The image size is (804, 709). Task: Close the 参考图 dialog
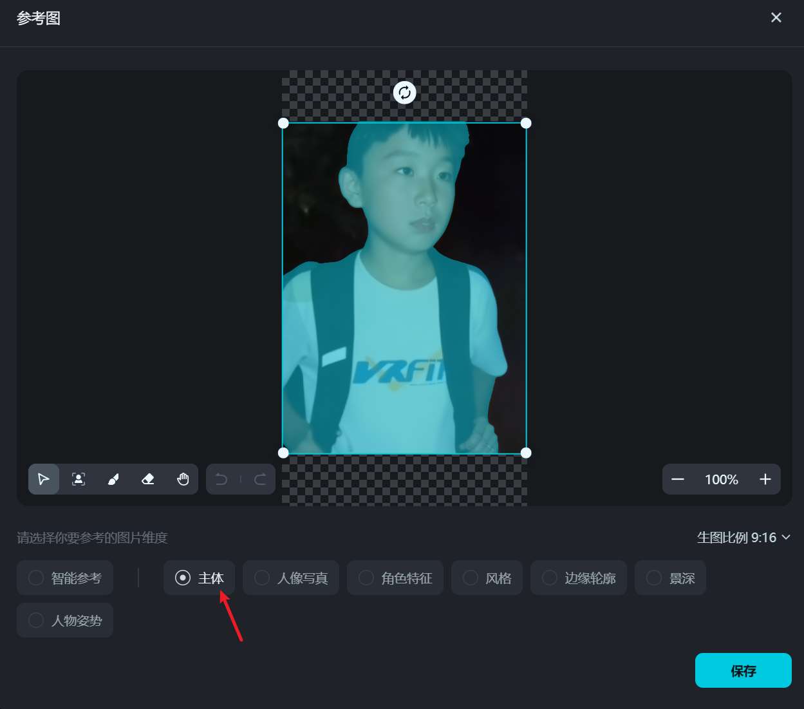pos(776,17)
